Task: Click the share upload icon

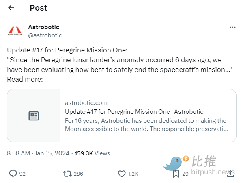Action: (230, 174)
